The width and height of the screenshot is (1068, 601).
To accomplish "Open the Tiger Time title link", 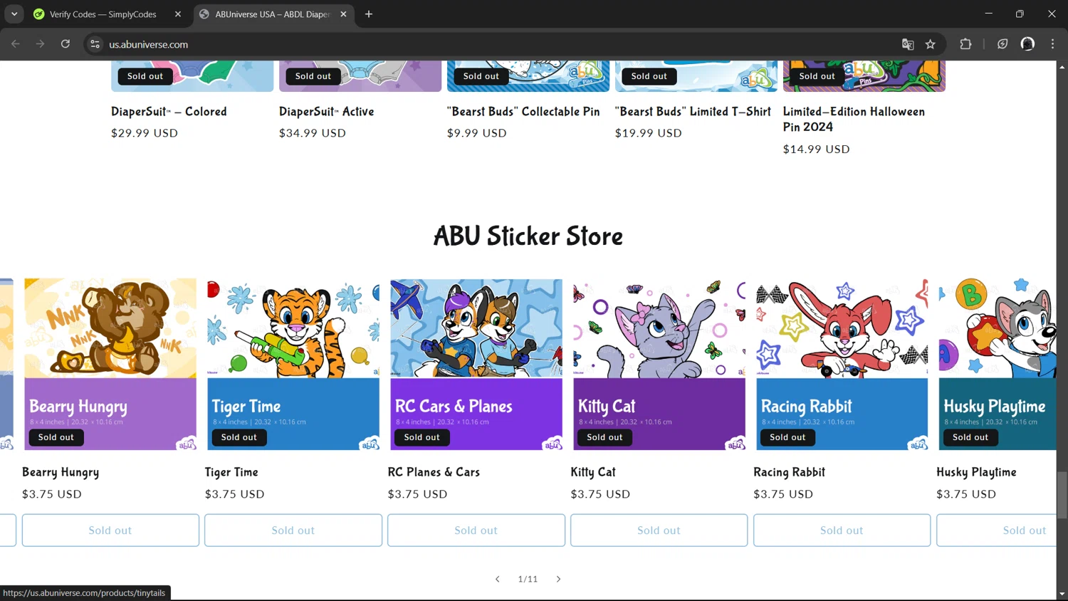I will [231, 472].
